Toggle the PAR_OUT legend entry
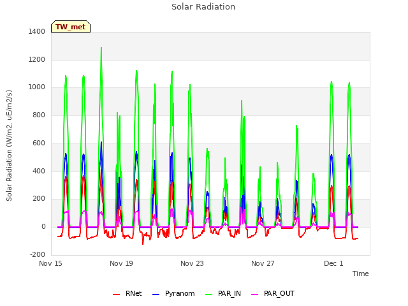Image resolution: width=408 pixels, height=306 pixels. tap(273, 293)
